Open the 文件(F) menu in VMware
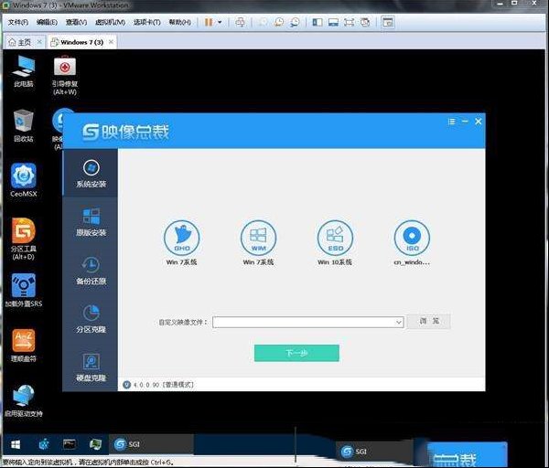Viewport: 549px width, 468px height. 18,22
